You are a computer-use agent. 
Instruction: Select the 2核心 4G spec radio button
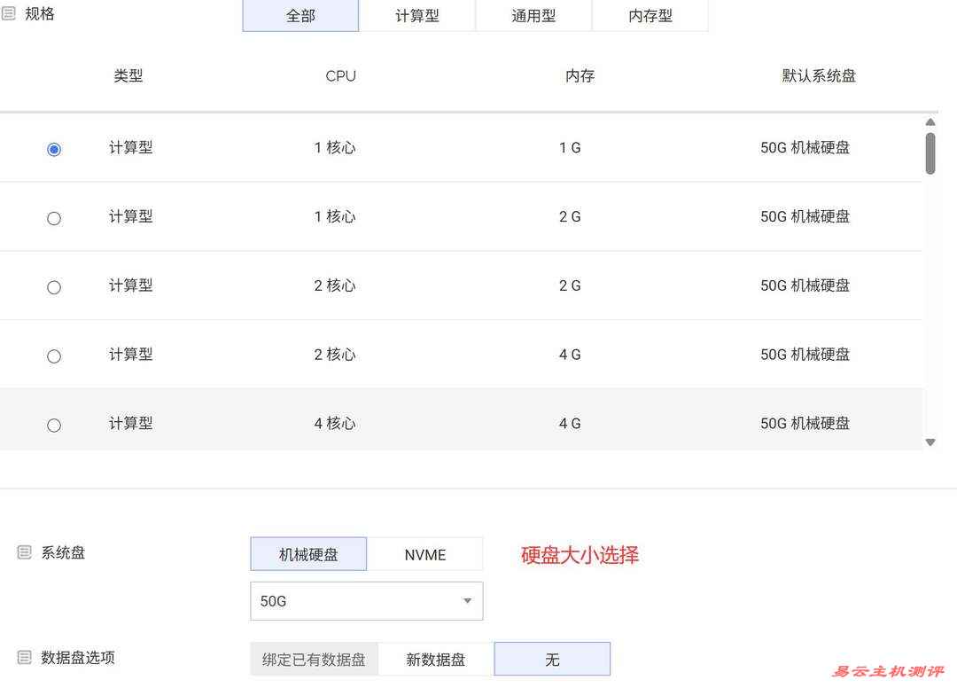54,356
